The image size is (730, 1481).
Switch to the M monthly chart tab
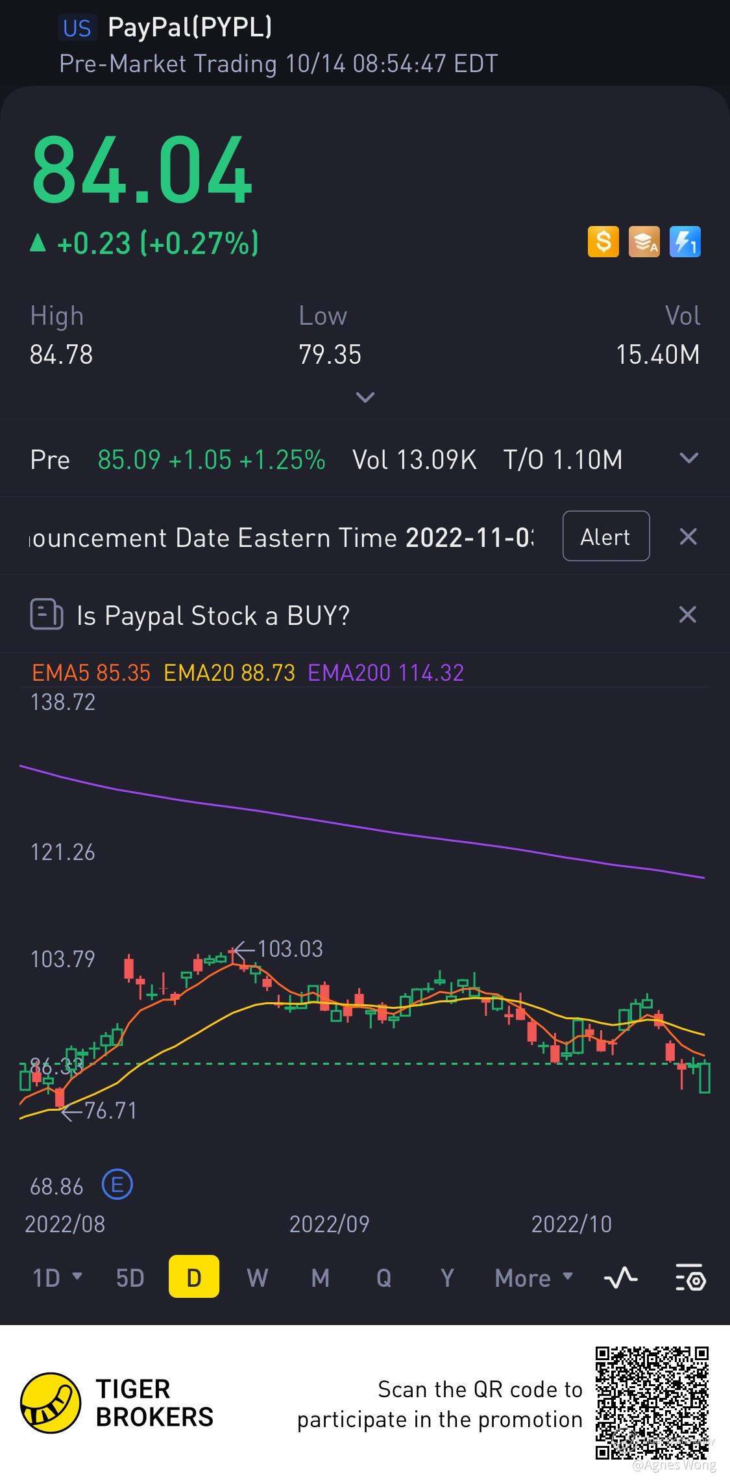click(321, 1278)
